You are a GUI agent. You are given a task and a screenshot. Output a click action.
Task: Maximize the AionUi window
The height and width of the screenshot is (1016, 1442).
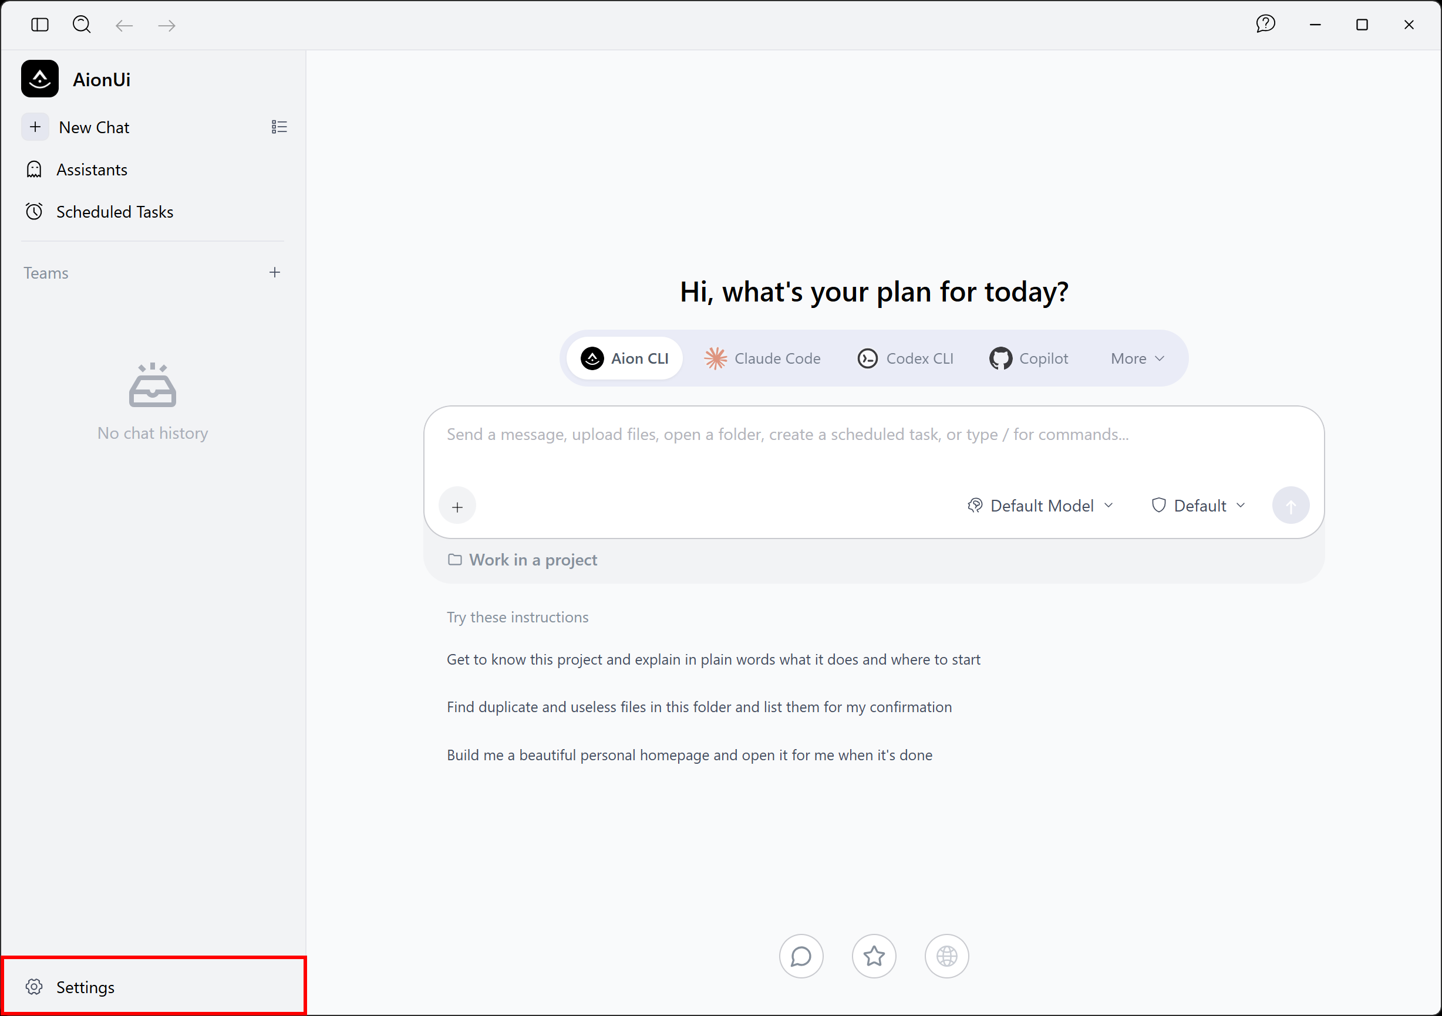(1362, 25)
